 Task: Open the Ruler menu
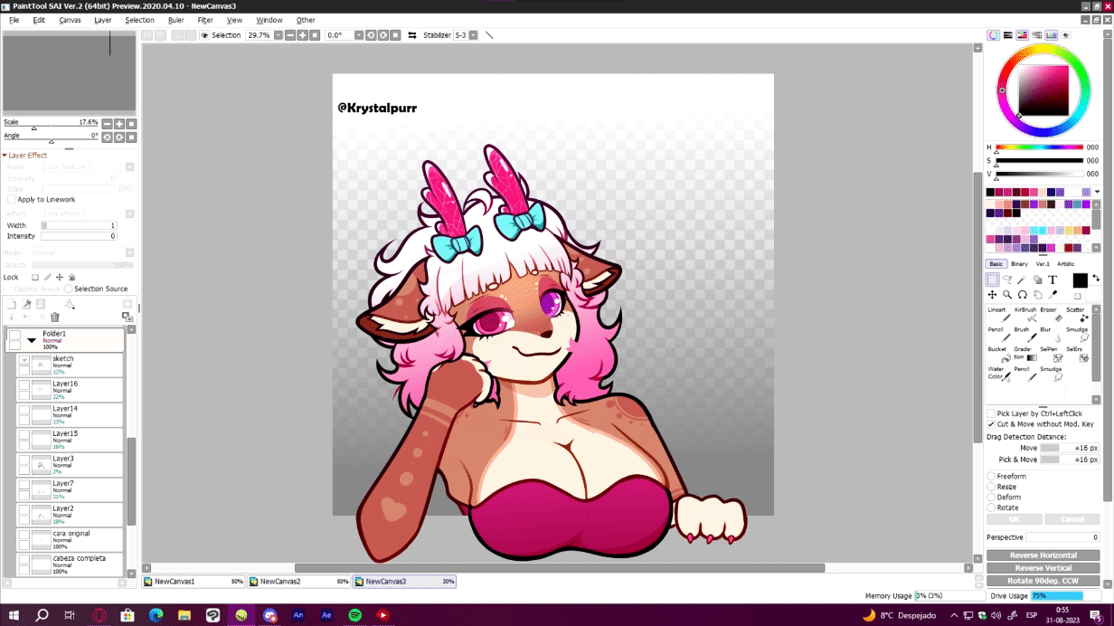(x=175, y=20)
